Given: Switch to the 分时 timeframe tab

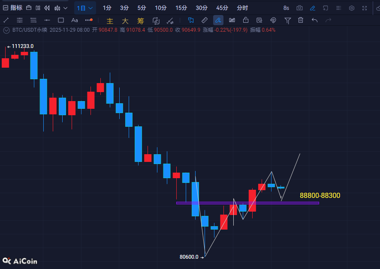Looking at the screenshot, I should pos(242,8).
